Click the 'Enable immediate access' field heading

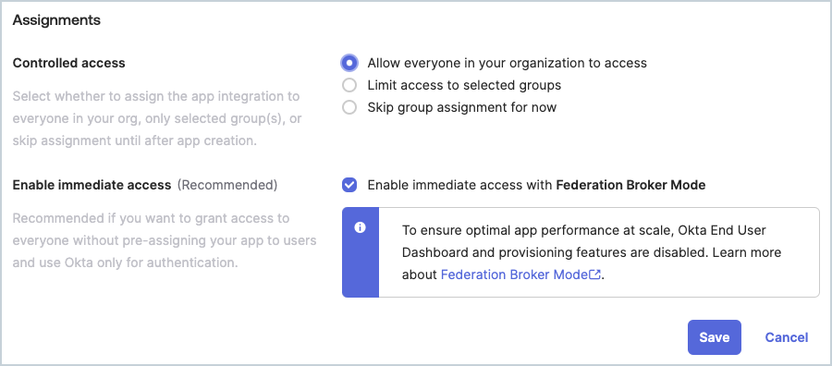point(92,185)
